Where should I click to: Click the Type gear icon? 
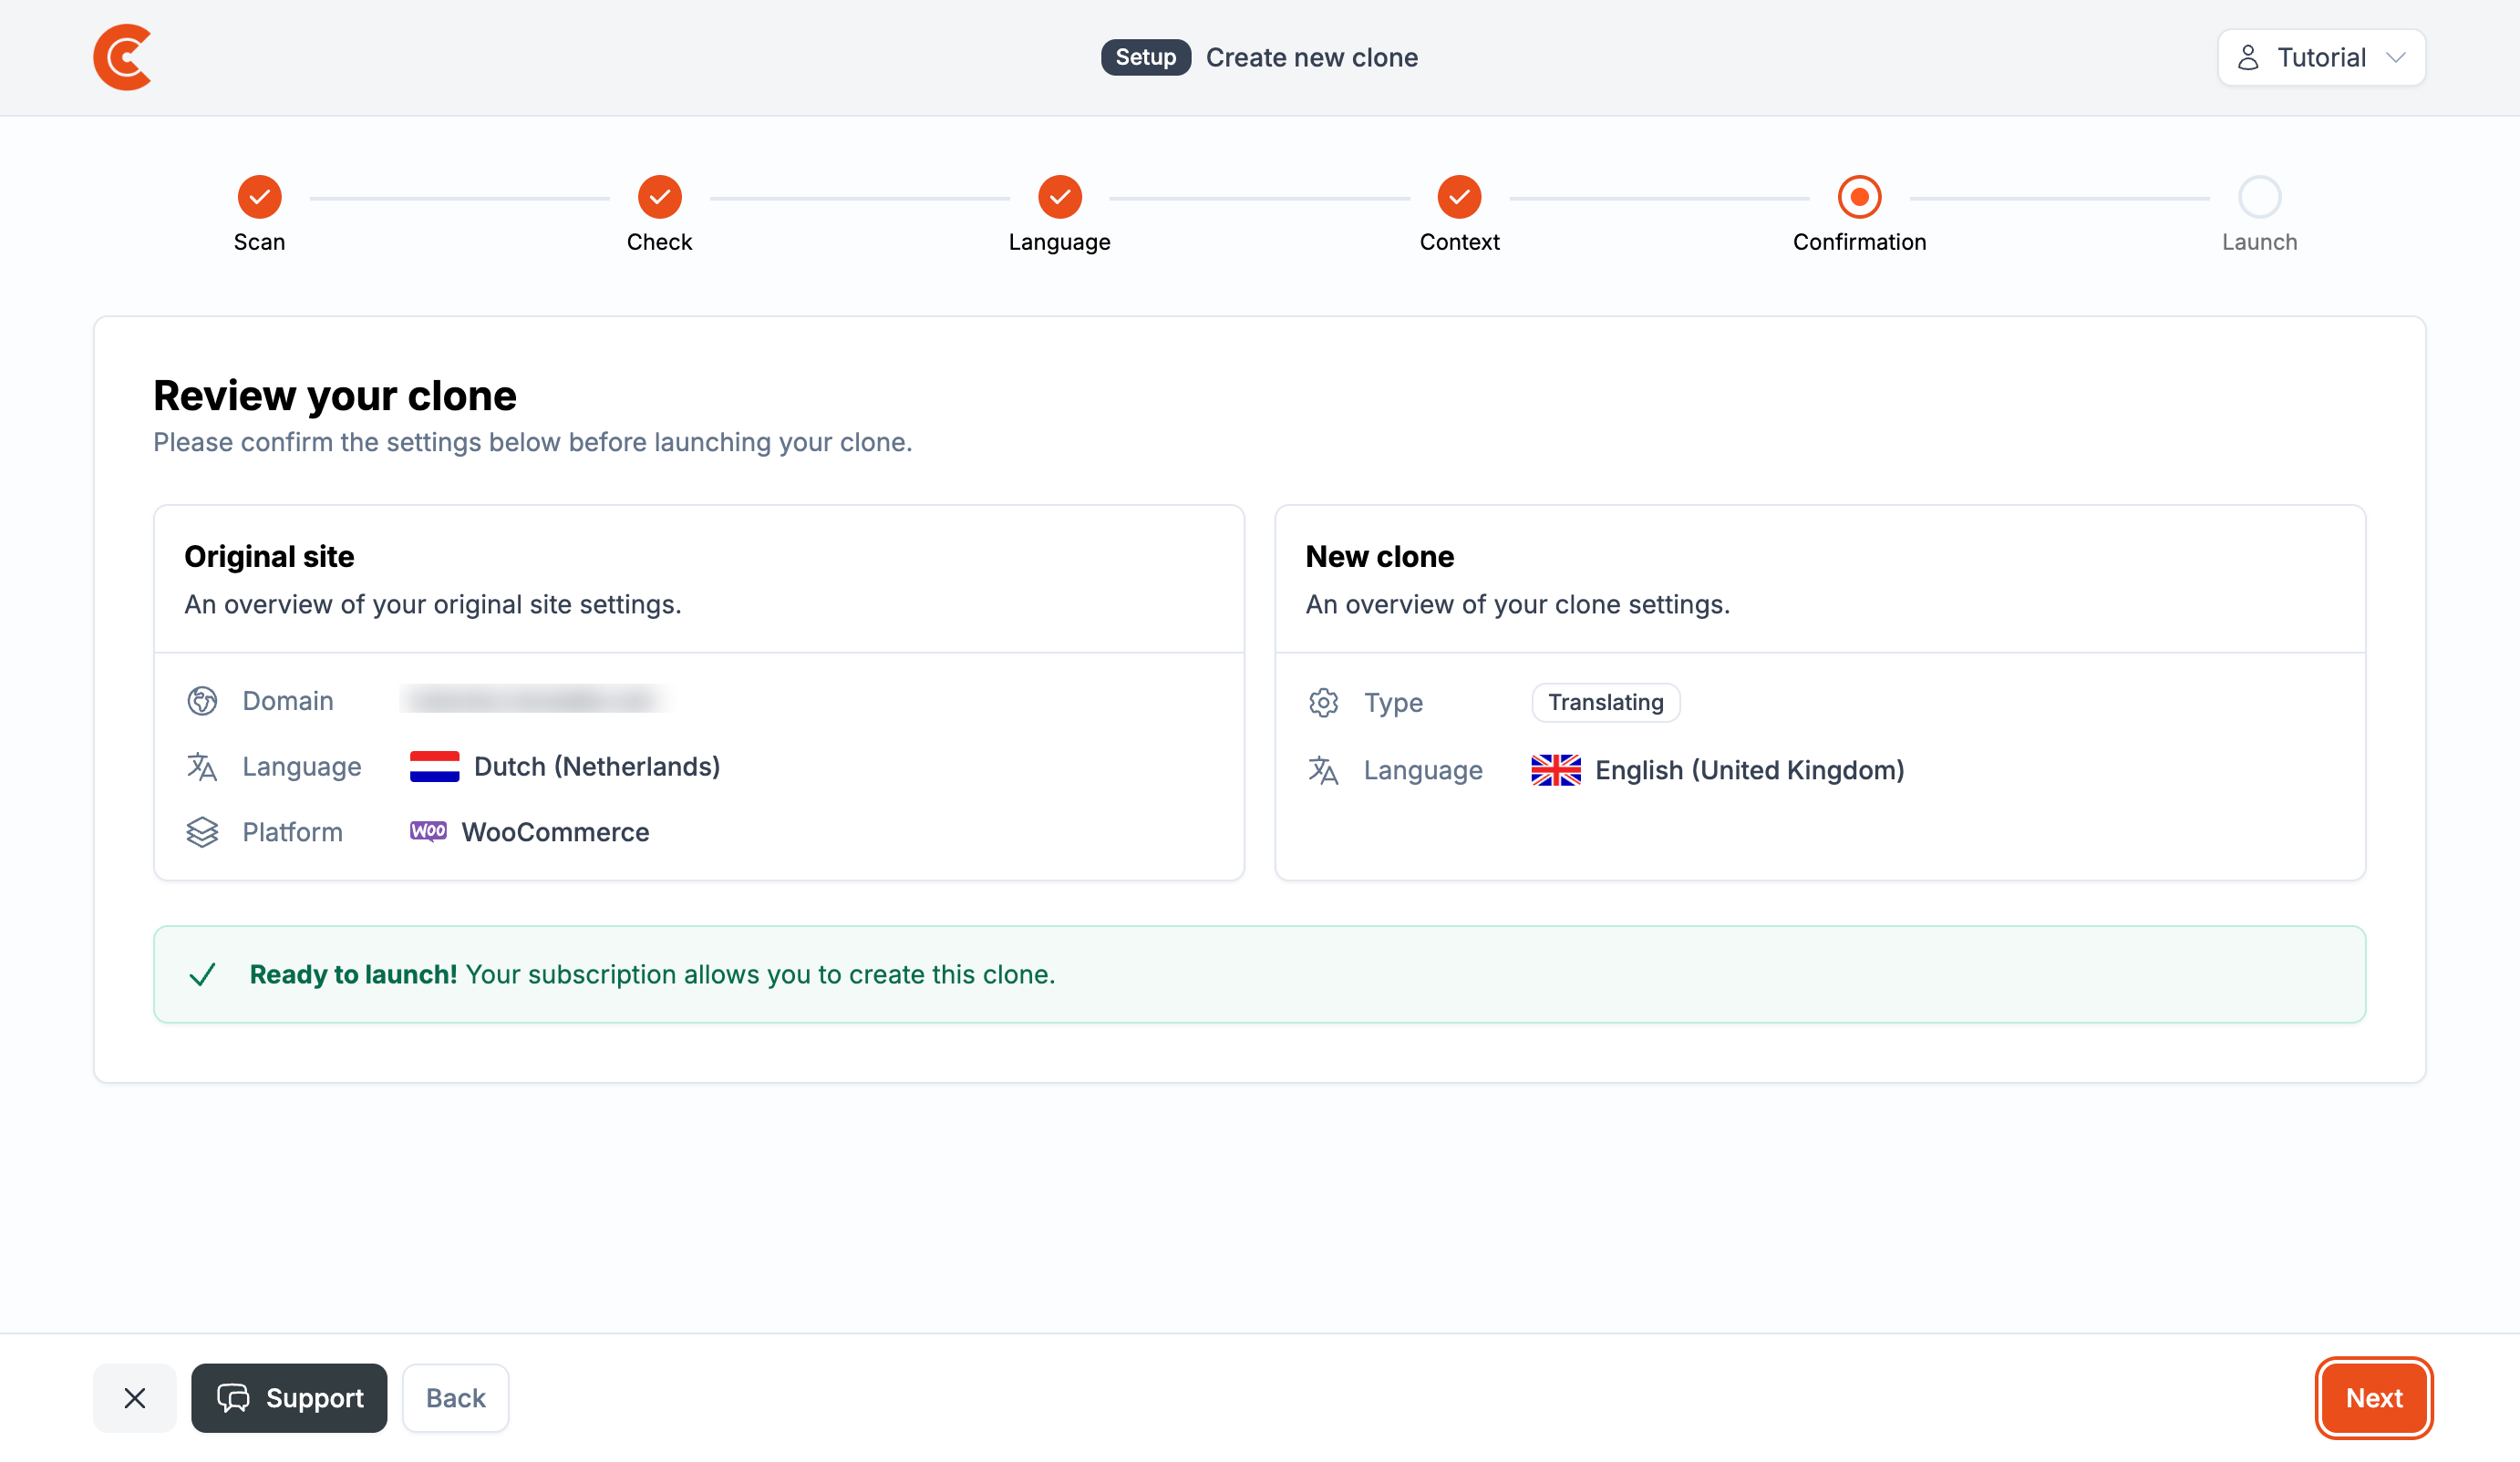(1323, 702)
